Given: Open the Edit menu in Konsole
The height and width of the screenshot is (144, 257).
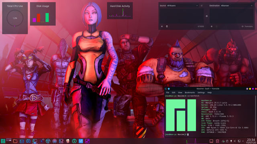Looking at the screenshot, I should click(x=173, y=92).
